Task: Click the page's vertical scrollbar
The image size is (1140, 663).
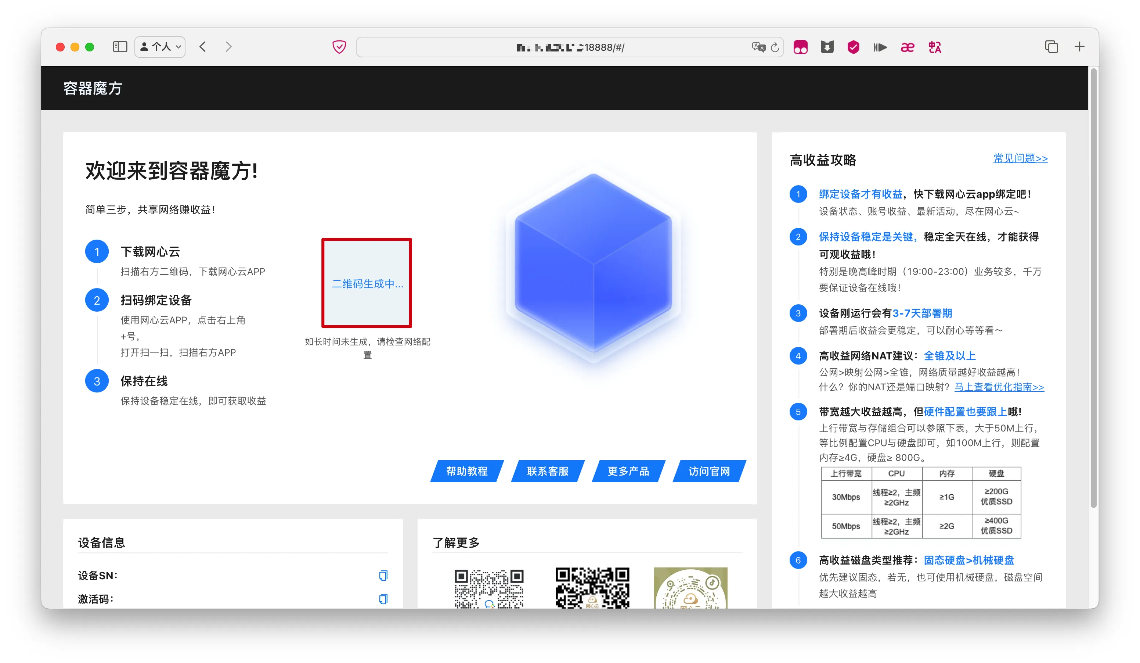Action: tap(1094, 288)
